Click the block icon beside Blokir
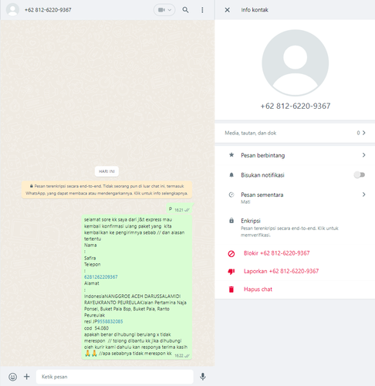This screenshot has width=375, height=386. [231, 254]
